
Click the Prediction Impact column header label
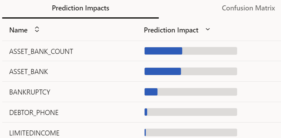point(171,30)
